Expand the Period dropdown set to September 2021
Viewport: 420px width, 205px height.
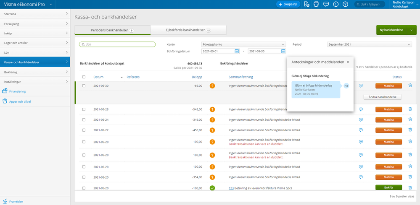pos(369,44)
